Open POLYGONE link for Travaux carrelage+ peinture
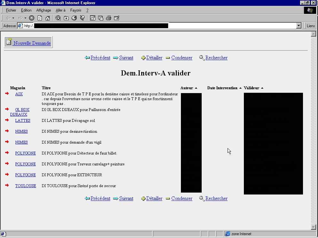The width and height of the screenshot is (318, 238). point(25,164)
